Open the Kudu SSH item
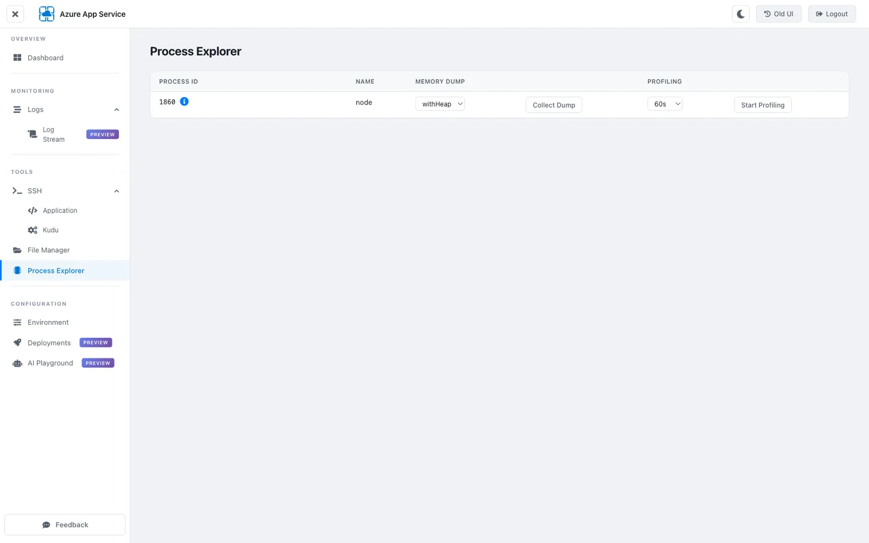Viewport: 869px width, 543px height. point(65,230)
